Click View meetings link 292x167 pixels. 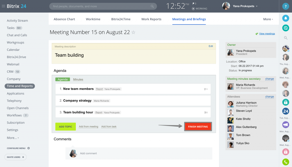(267, 34)
